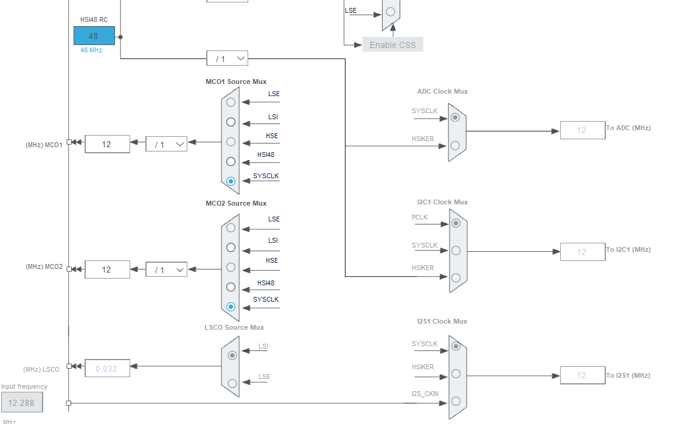This screenshot has width=674, height=424.
Task: Choose SYSCLK for I2S1 Clock Mux
Action: point(456,346)
